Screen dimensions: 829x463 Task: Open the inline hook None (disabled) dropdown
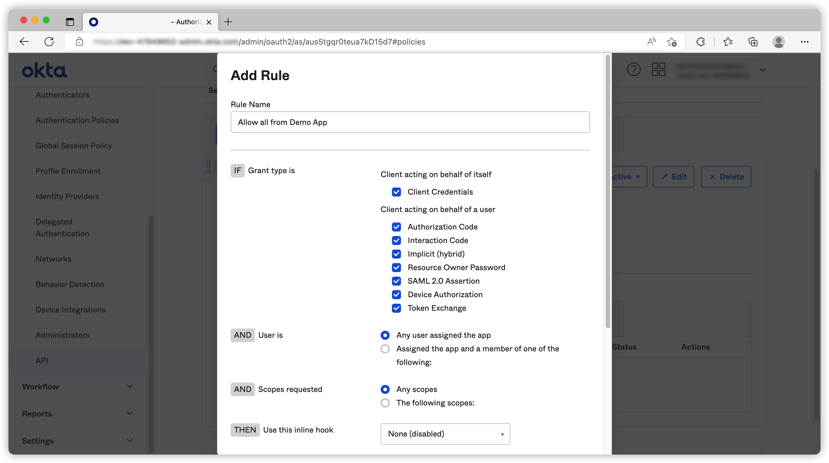pos(445,434)
